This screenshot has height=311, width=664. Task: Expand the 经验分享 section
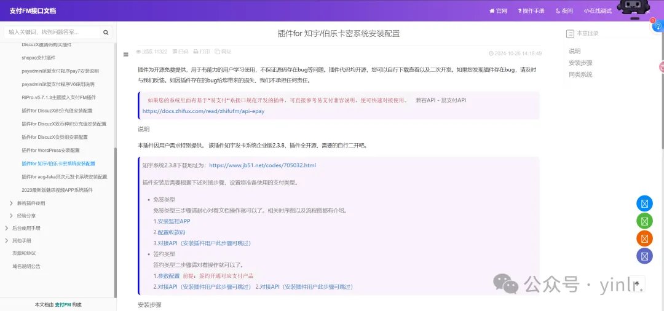(x=11, y=216)
